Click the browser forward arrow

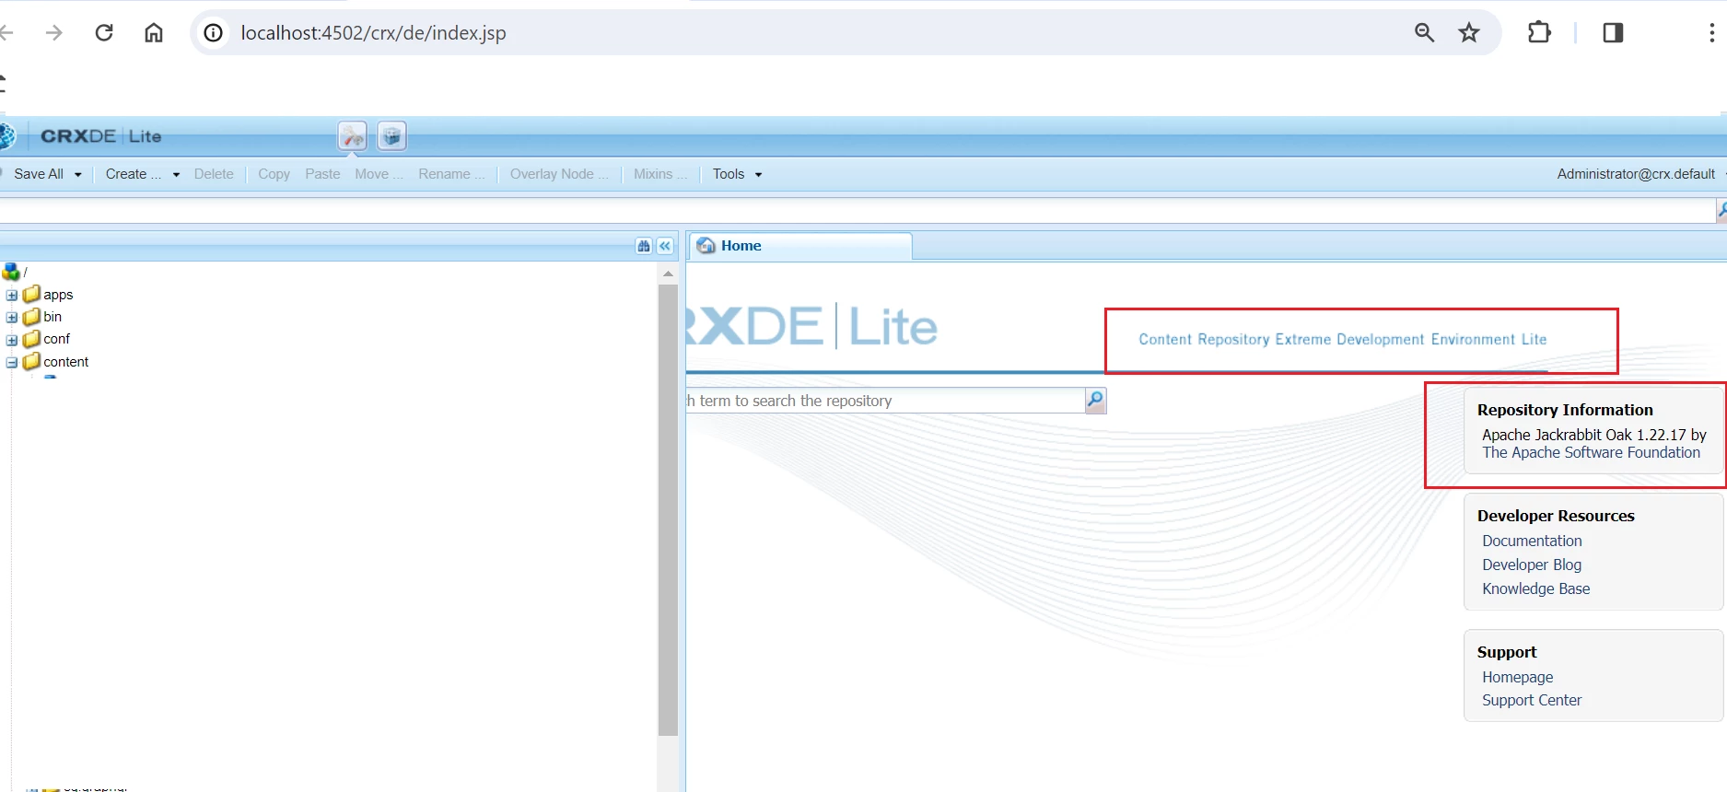(54, 33)
